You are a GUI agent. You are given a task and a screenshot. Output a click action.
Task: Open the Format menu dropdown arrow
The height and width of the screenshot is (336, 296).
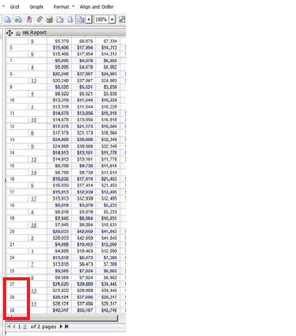coord(73,7)
